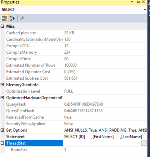Image resolution: width=150 pixels, height=157 pixels.
Task: Open the docked Properties side tab
Action: coord(149,8)
